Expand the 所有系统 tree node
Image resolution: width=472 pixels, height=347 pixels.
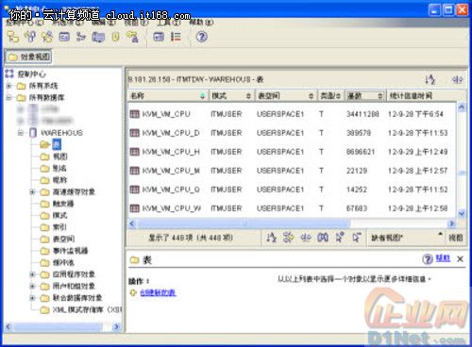tap(8, 86)
